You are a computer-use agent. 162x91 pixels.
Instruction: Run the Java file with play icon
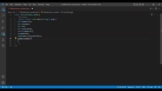[x=151, y=9]
